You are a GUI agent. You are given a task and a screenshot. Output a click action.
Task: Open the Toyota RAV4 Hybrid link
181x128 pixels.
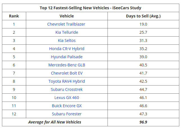(67, 81)
